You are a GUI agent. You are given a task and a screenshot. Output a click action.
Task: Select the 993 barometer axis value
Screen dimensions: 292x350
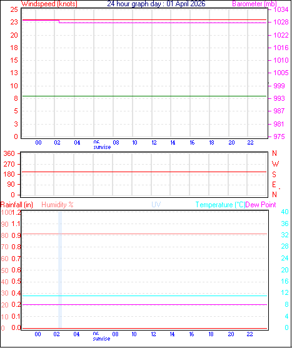pyautogui.click(x=279, y=98)
